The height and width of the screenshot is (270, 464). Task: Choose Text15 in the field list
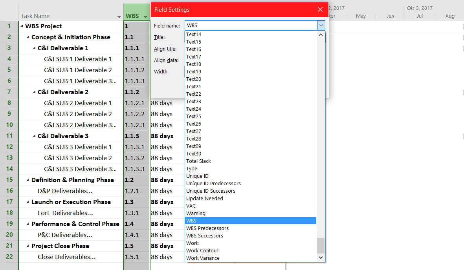coord(251,42)
